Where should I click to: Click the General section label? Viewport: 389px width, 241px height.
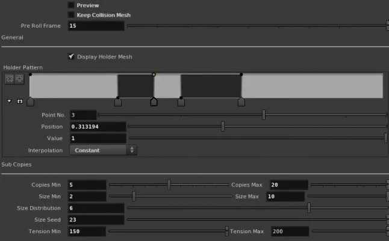13,37
